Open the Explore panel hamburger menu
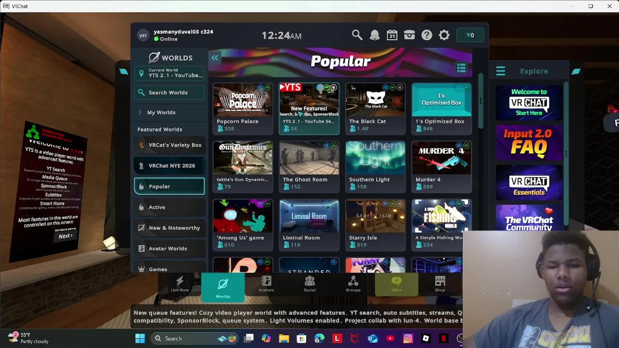Image resolution: width=619 pixels, height=348 pixels. (501, 72)
